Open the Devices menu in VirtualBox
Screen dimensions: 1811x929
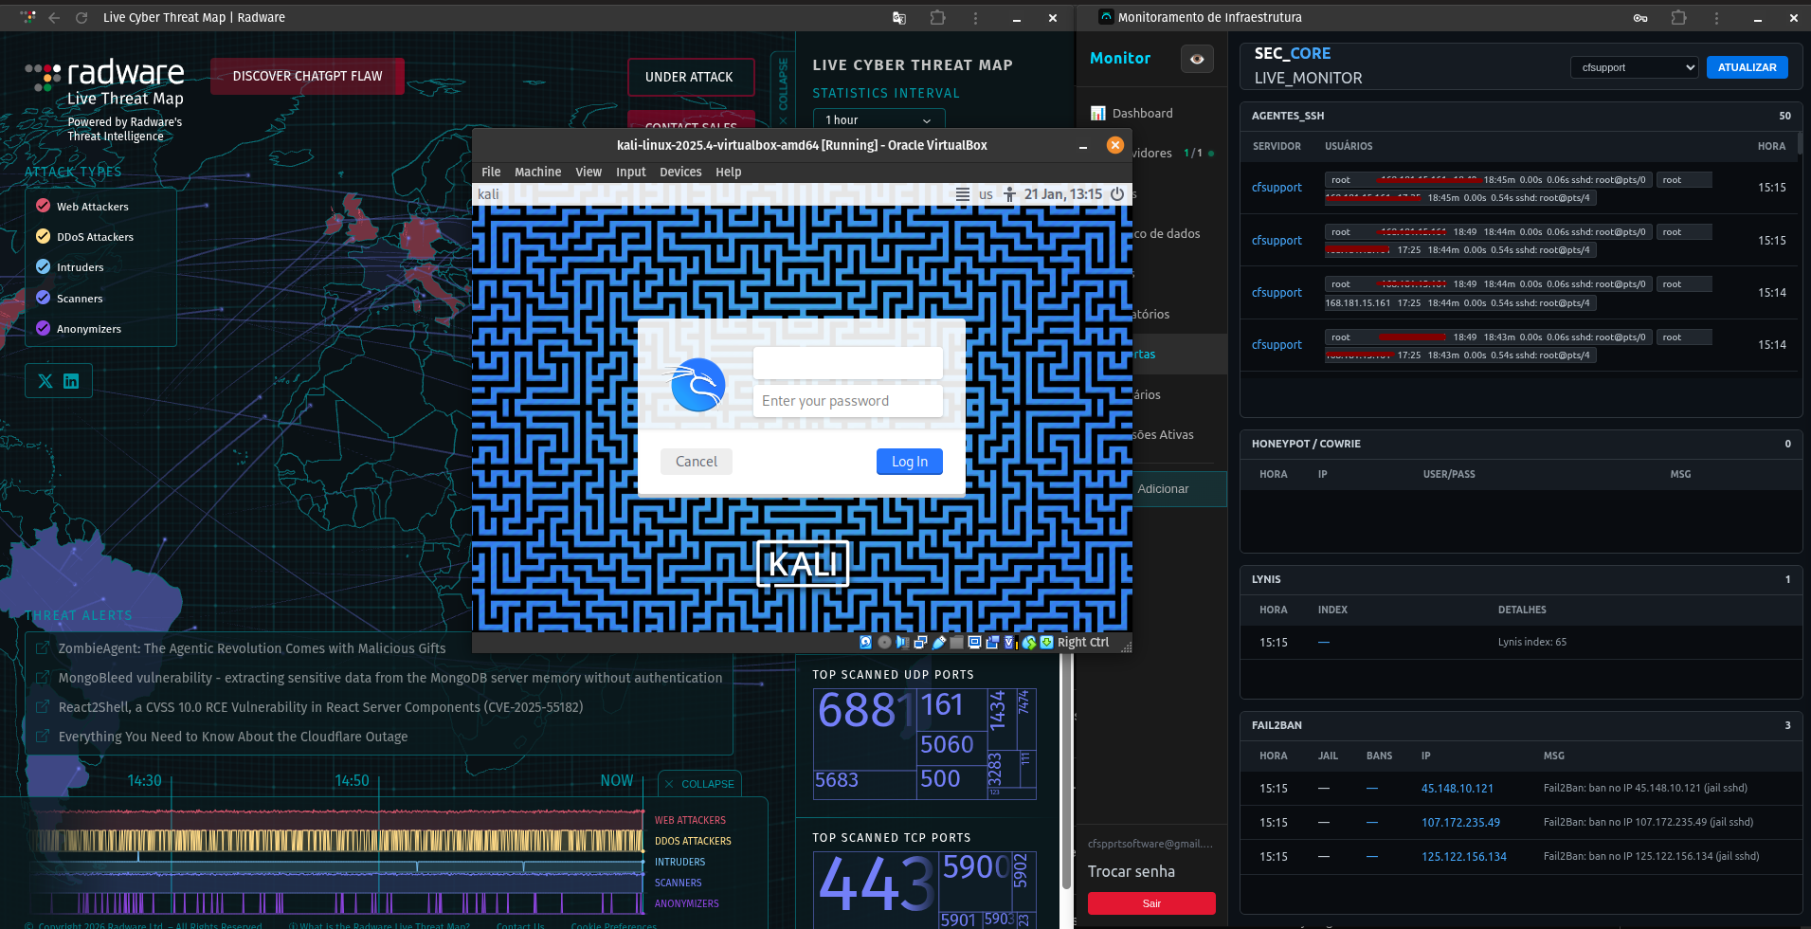pyautogui.click(x=680, y=172)
